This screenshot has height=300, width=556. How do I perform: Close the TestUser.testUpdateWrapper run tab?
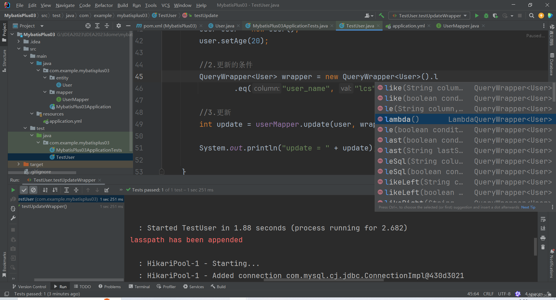(100, 180)
